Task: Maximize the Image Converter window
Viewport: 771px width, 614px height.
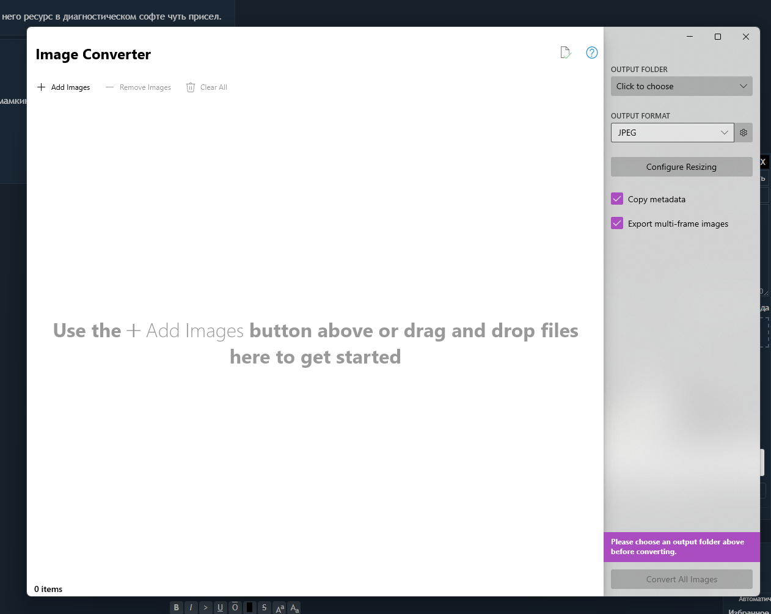Action: [718, 37]
